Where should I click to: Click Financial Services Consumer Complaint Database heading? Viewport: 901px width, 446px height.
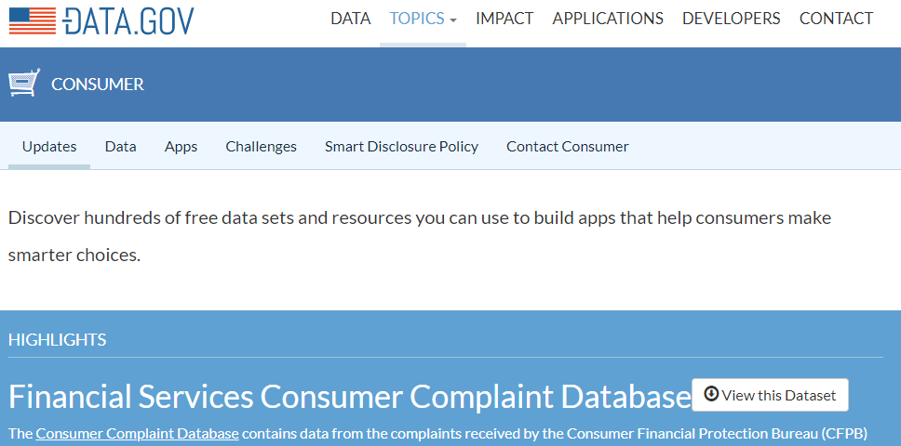[349, 396]
